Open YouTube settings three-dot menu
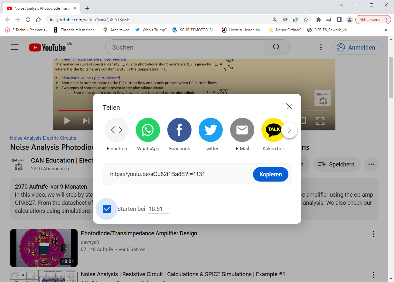 click(x=321, y=47)
